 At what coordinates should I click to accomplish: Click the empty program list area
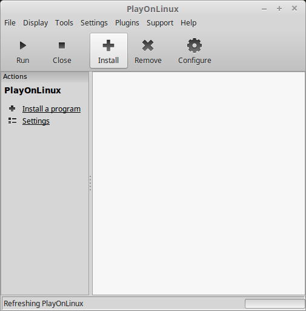199,183
